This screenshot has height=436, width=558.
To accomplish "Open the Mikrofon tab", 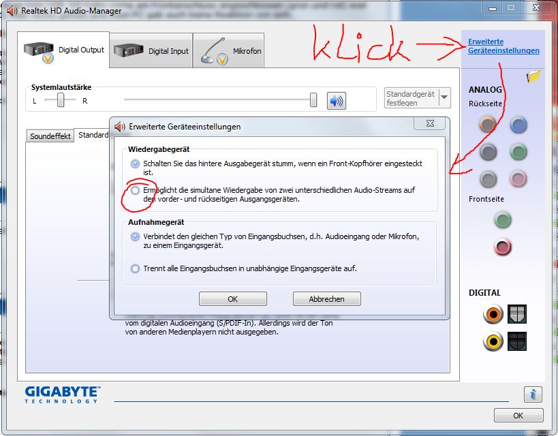I will [x=228, y=51].
